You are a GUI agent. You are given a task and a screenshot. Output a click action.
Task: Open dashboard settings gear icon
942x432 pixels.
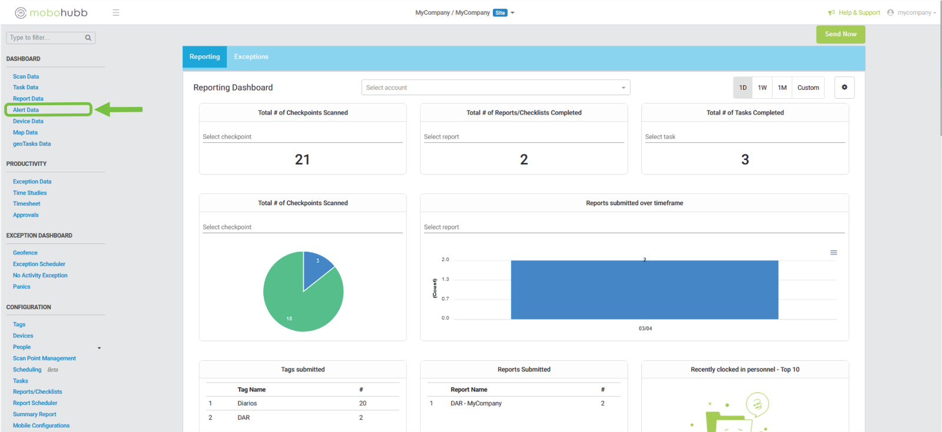pos(844,88)
